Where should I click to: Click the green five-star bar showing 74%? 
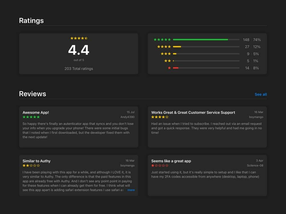pyautogui.click(x=206, y=39)
